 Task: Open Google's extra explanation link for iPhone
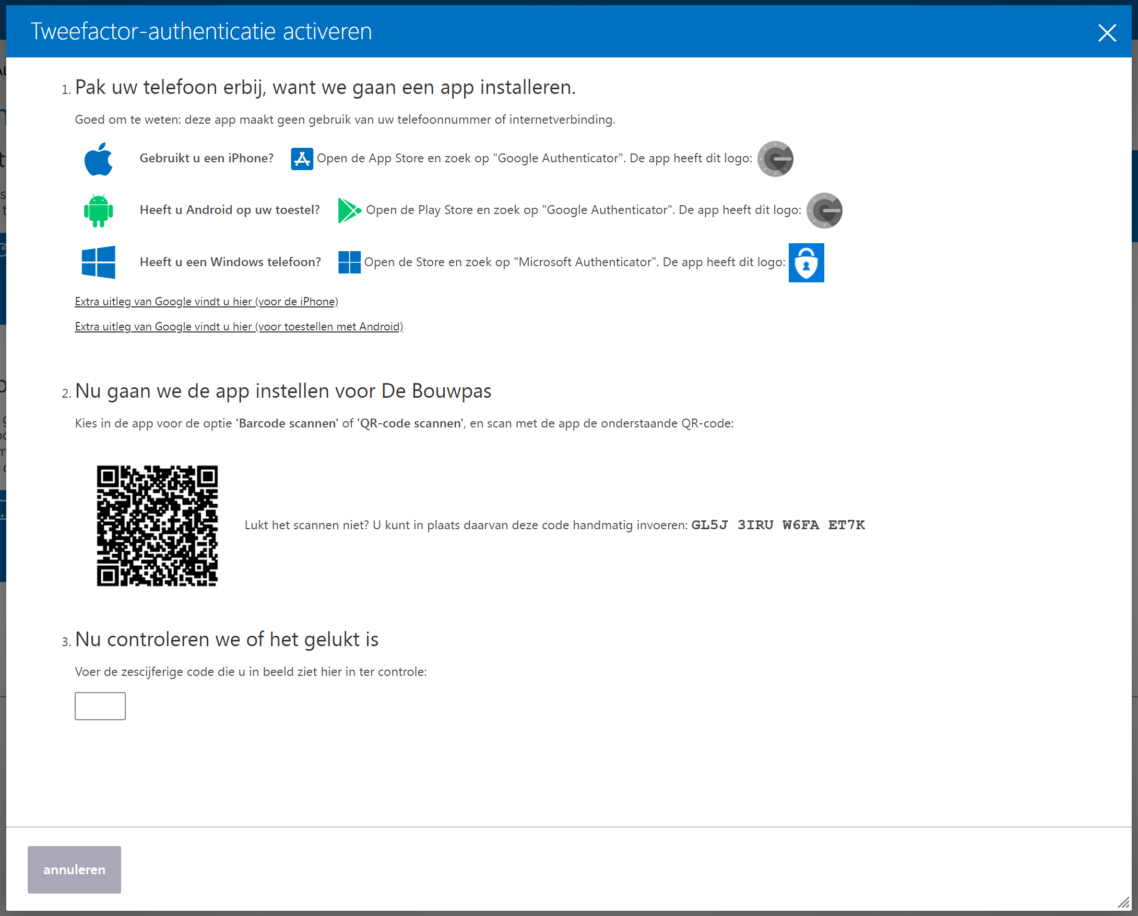[x=206, y=301]
